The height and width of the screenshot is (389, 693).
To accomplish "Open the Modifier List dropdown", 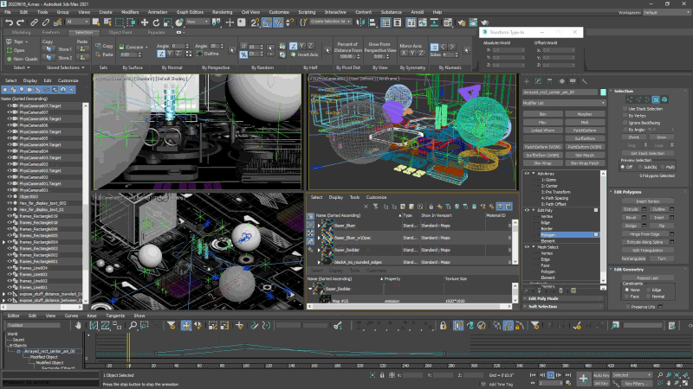I will click(564, 103).
